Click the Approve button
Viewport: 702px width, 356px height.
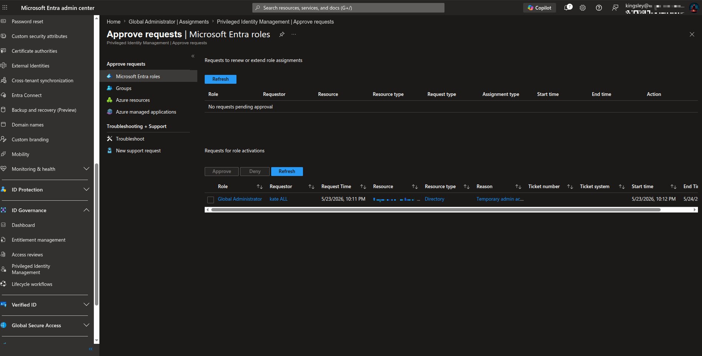click(222, 172)
